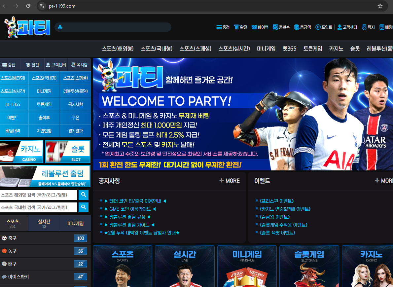The image size is (393, 287).
Task: Open 쪽지 in the top header
Action: [368, 27]
